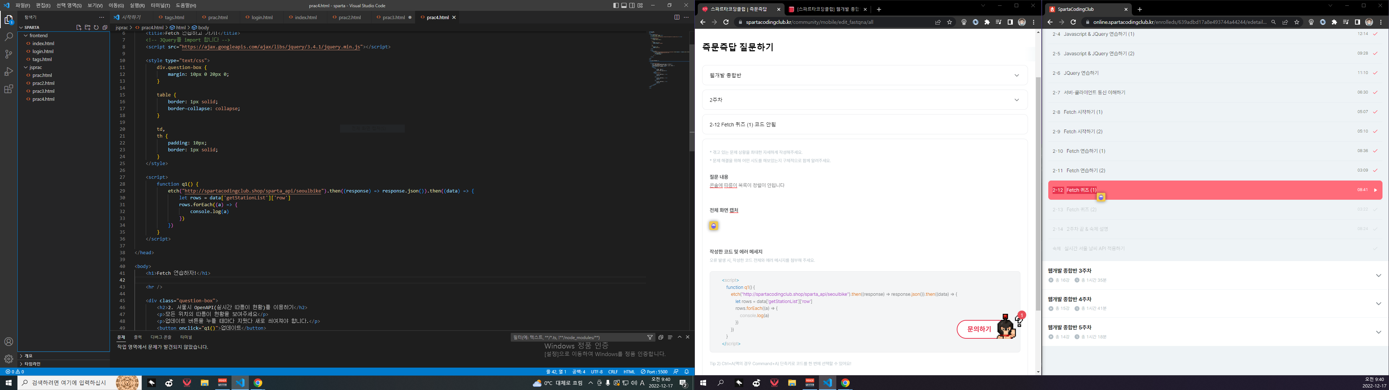Toggle the primary side bar layout

click(616, 5)
